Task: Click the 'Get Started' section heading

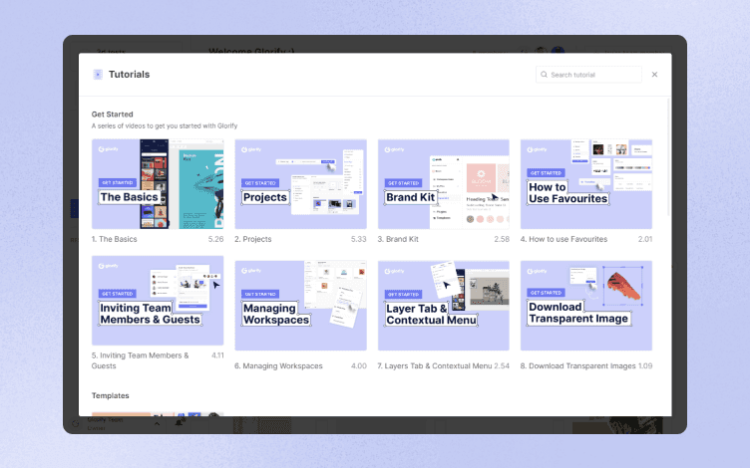Action: (113, 115)
